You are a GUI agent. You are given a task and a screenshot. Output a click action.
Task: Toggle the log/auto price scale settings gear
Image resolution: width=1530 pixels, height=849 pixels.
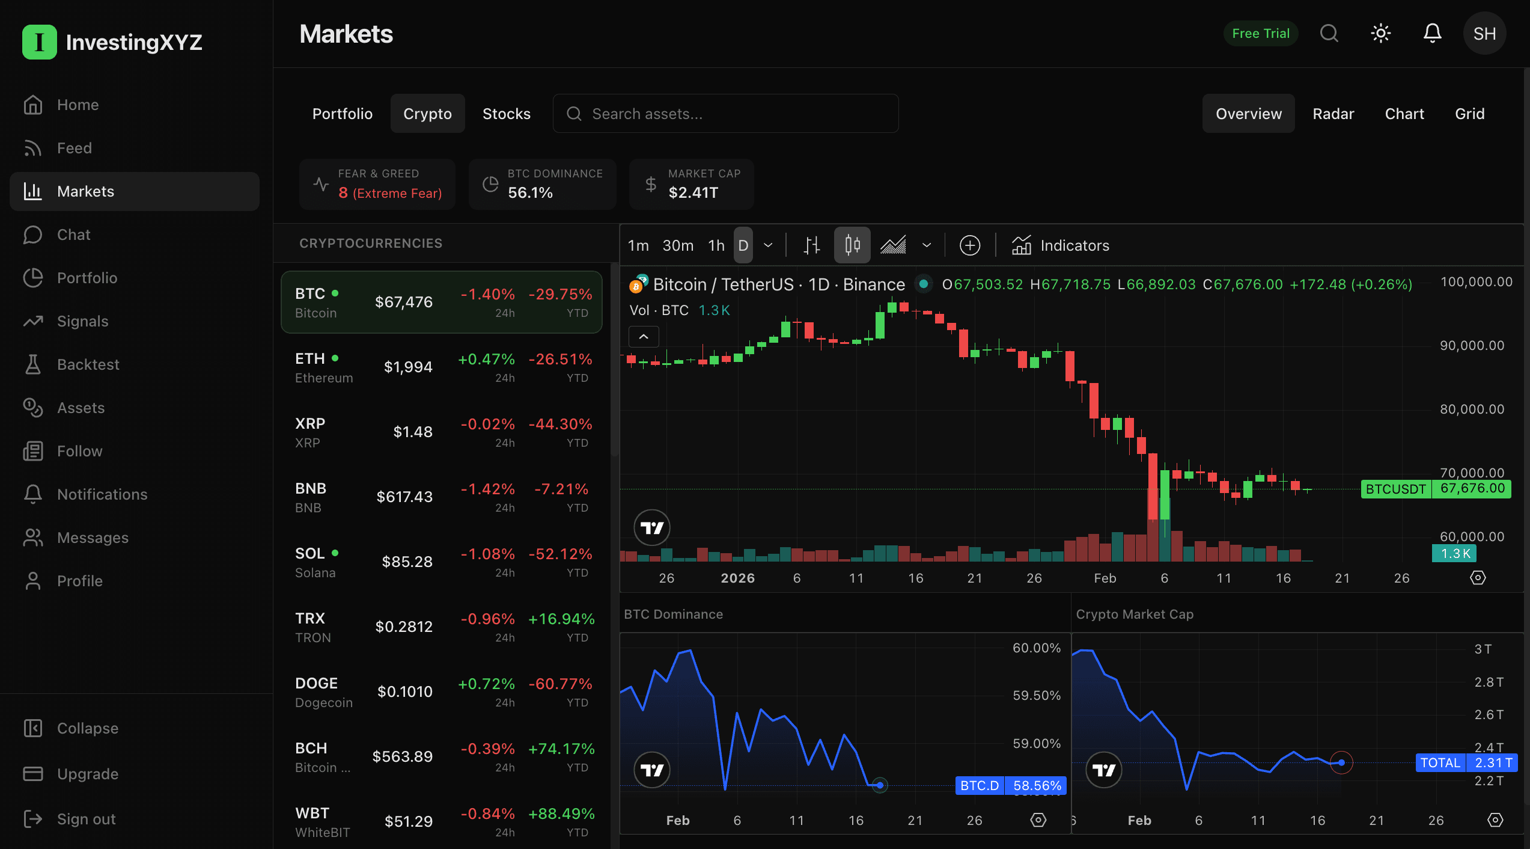pos(1478,578)
